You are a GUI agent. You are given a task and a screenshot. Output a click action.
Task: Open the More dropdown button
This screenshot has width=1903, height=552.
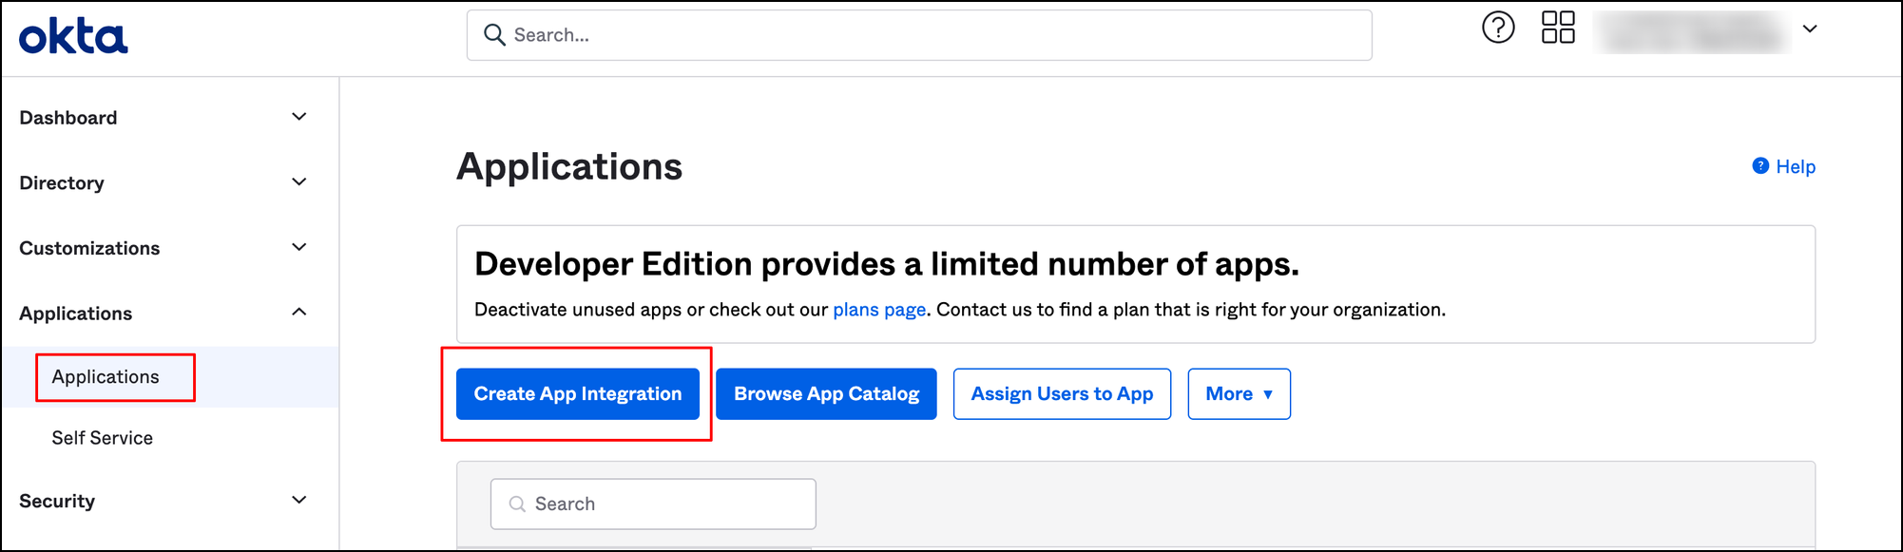pos(1239,393)
